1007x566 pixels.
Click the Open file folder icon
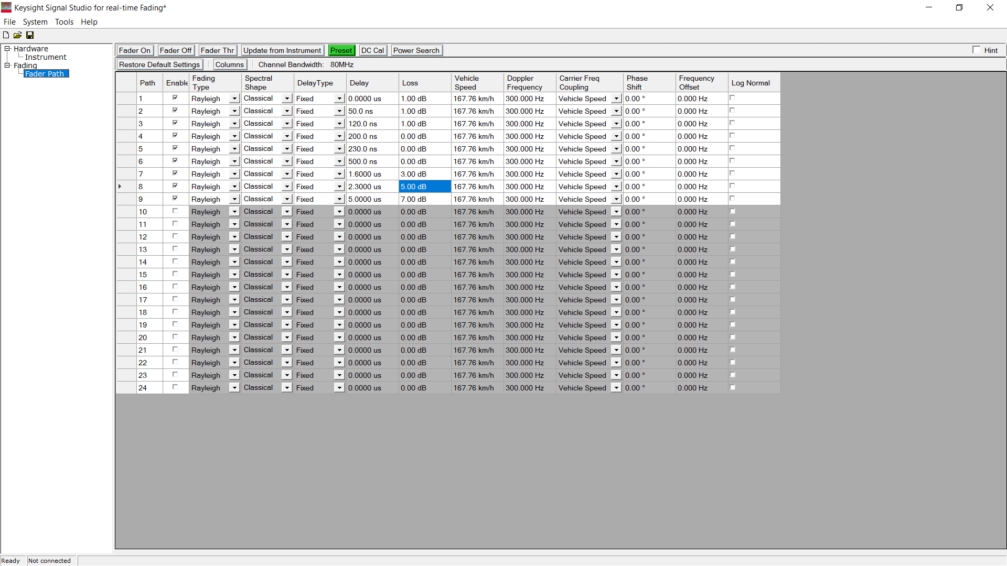coord(17,35)
